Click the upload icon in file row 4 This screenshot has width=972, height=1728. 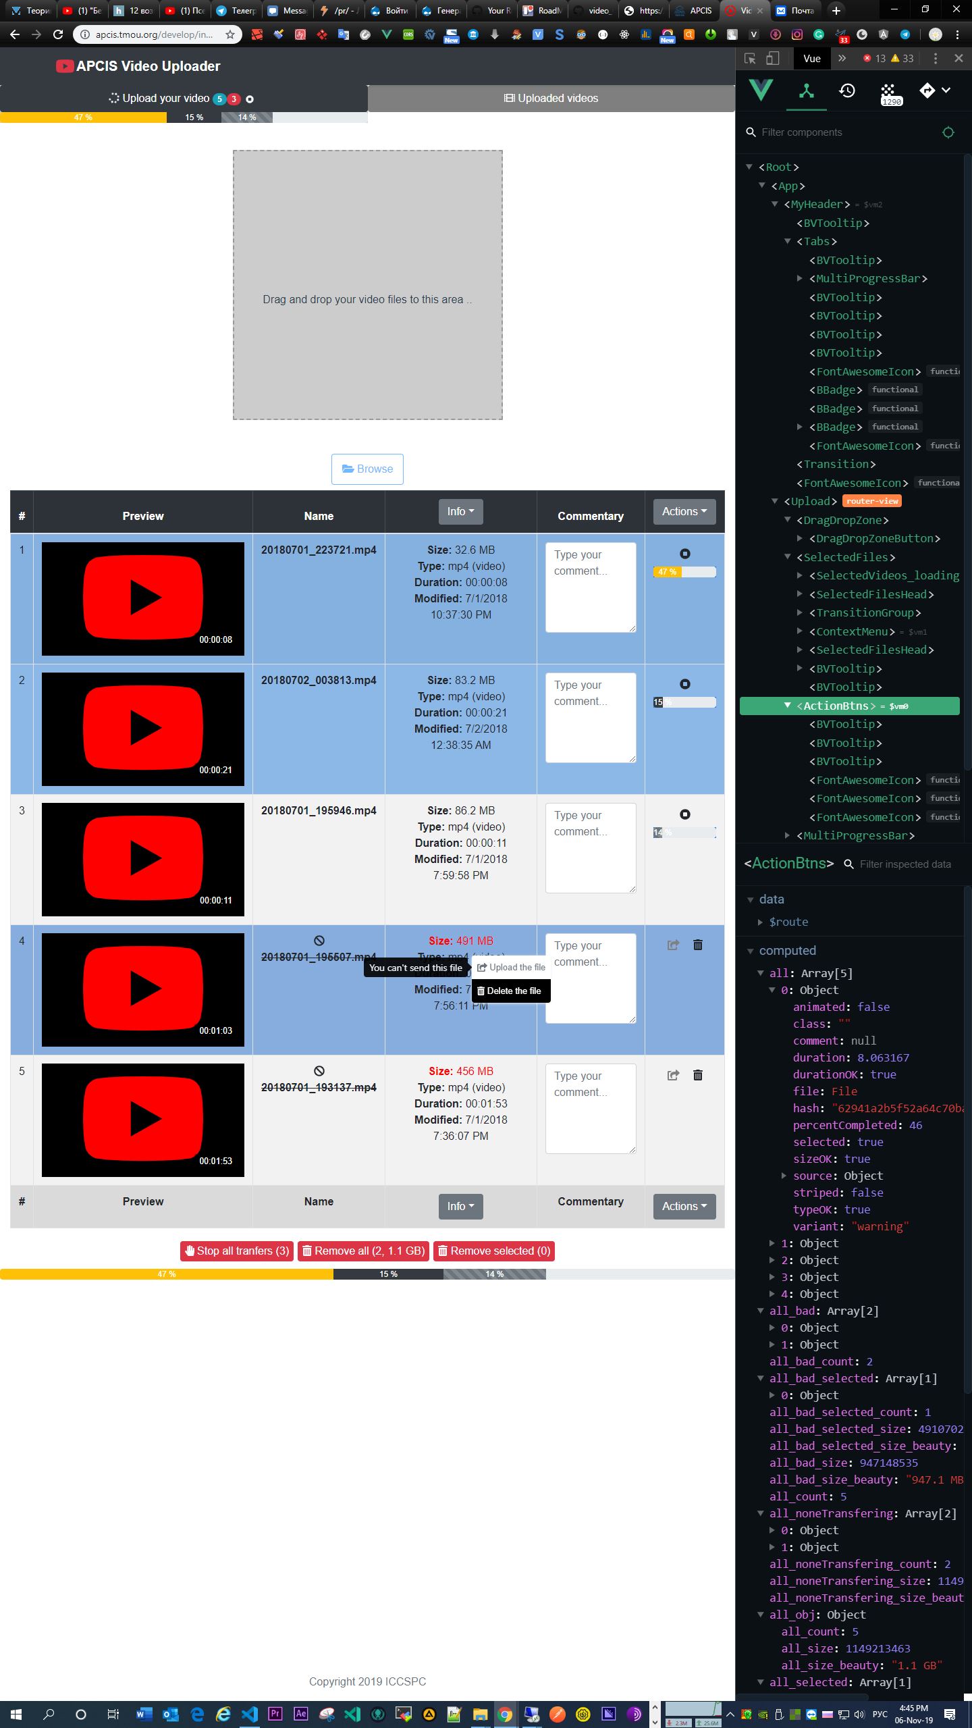(673, 945)
